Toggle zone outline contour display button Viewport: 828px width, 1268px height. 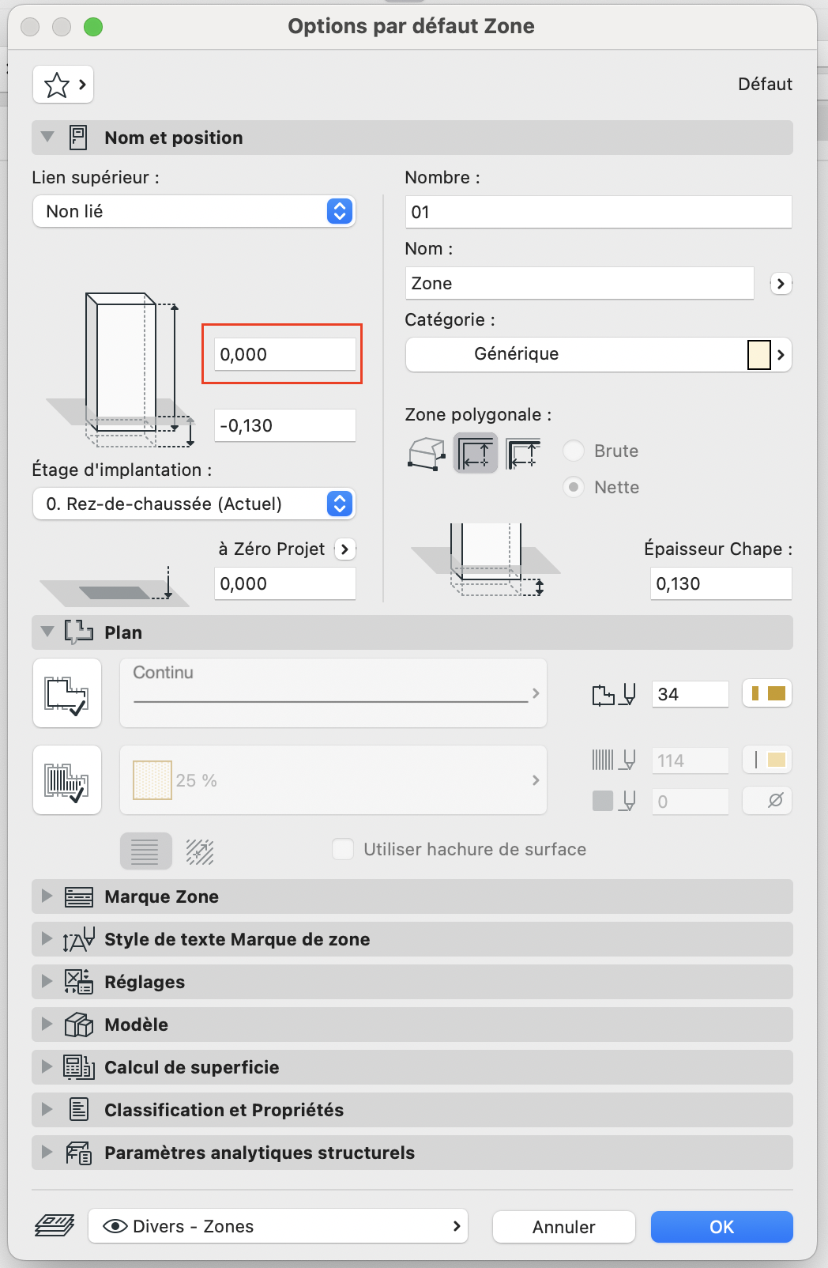(67, 693)
